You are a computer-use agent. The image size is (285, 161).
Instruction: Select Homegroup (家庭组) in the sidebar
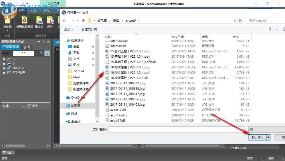[x=73, y=122]
